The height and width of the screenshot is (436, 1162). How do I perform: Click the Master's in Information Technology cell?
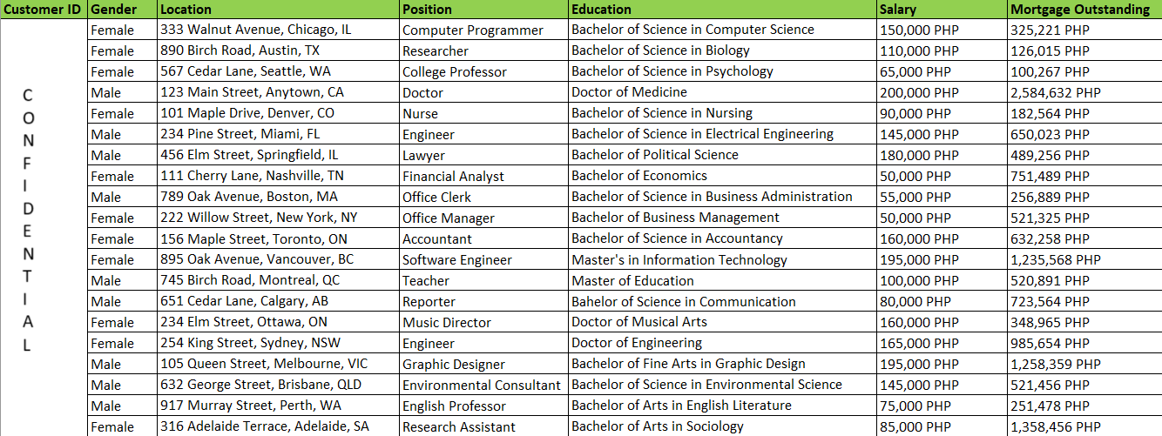722,259
